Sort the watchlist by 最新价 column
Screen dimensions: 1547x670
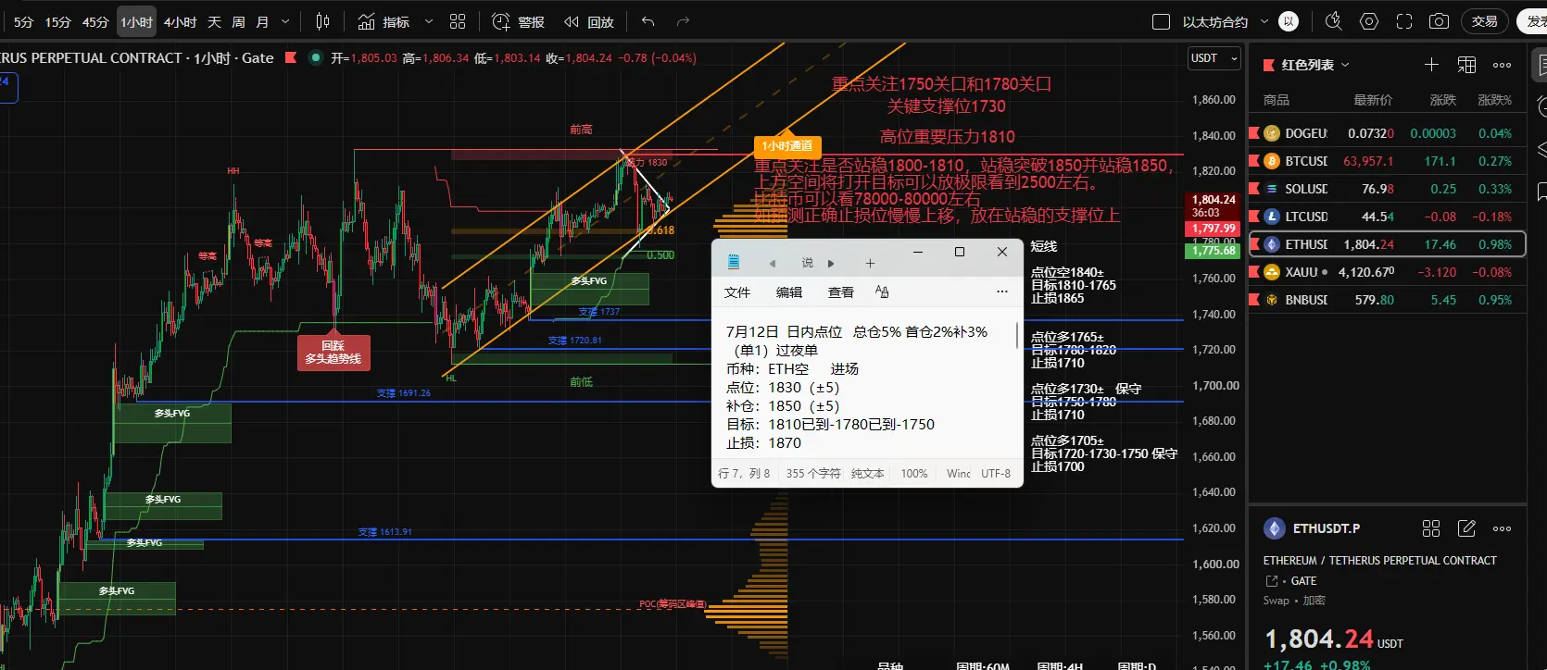point(1373,100)
